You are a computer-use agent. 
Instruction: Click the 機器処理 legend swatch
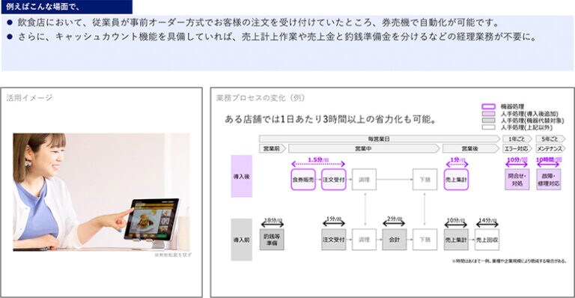(488, 106)
